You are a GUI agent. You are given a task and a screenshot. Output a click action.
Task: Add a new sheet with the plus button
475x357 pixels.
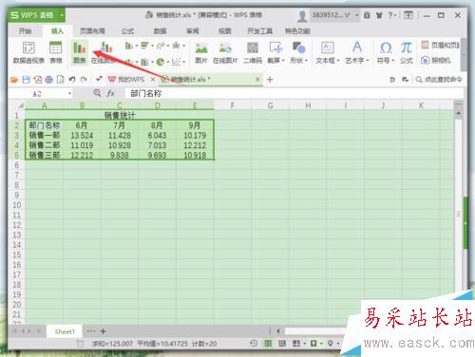tap(103, 331)
